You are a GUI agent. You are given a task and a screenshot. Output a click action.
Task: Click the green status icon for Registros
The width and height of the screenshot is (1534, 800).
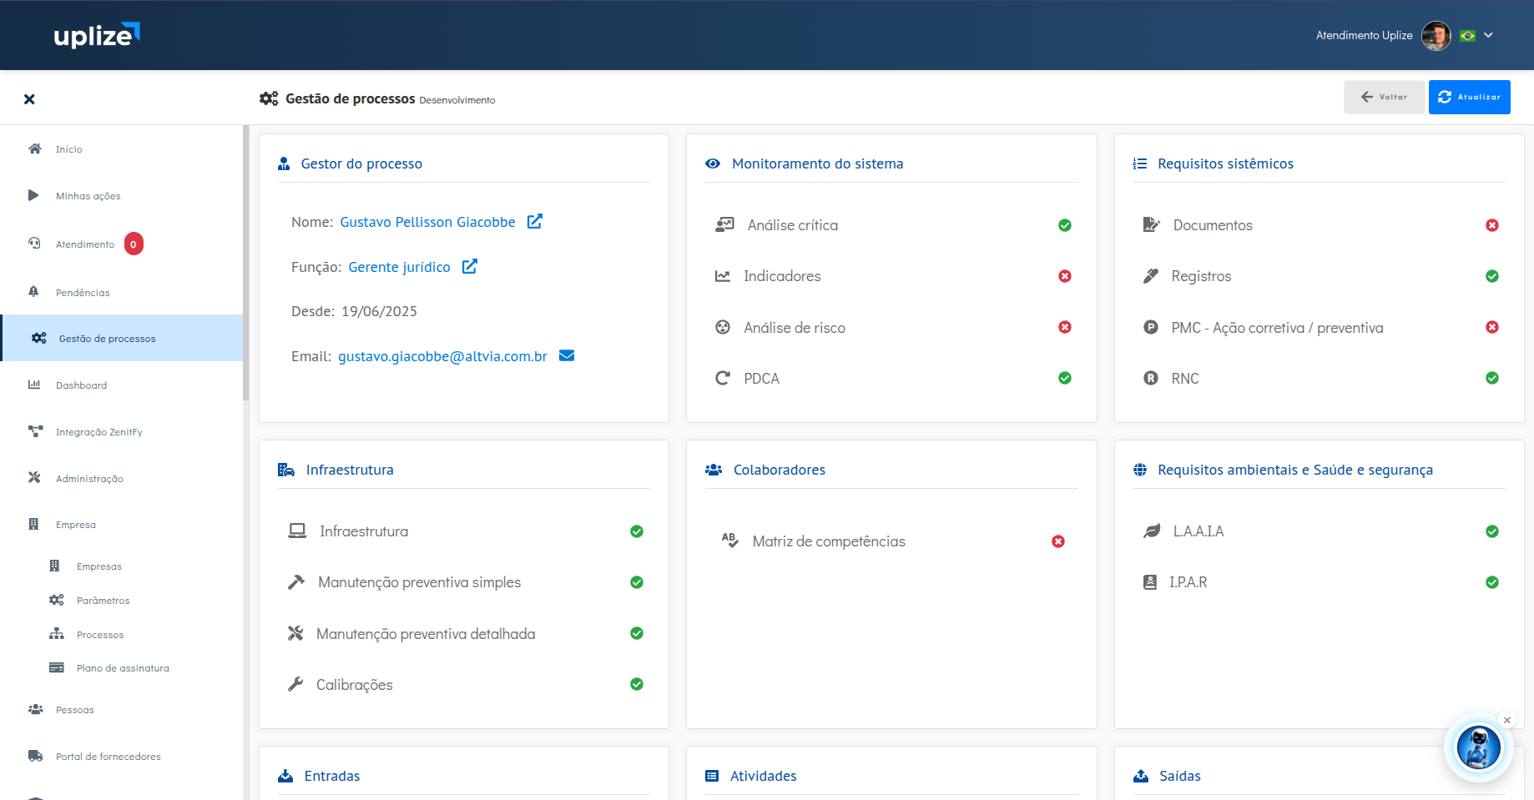[1492, 276]
